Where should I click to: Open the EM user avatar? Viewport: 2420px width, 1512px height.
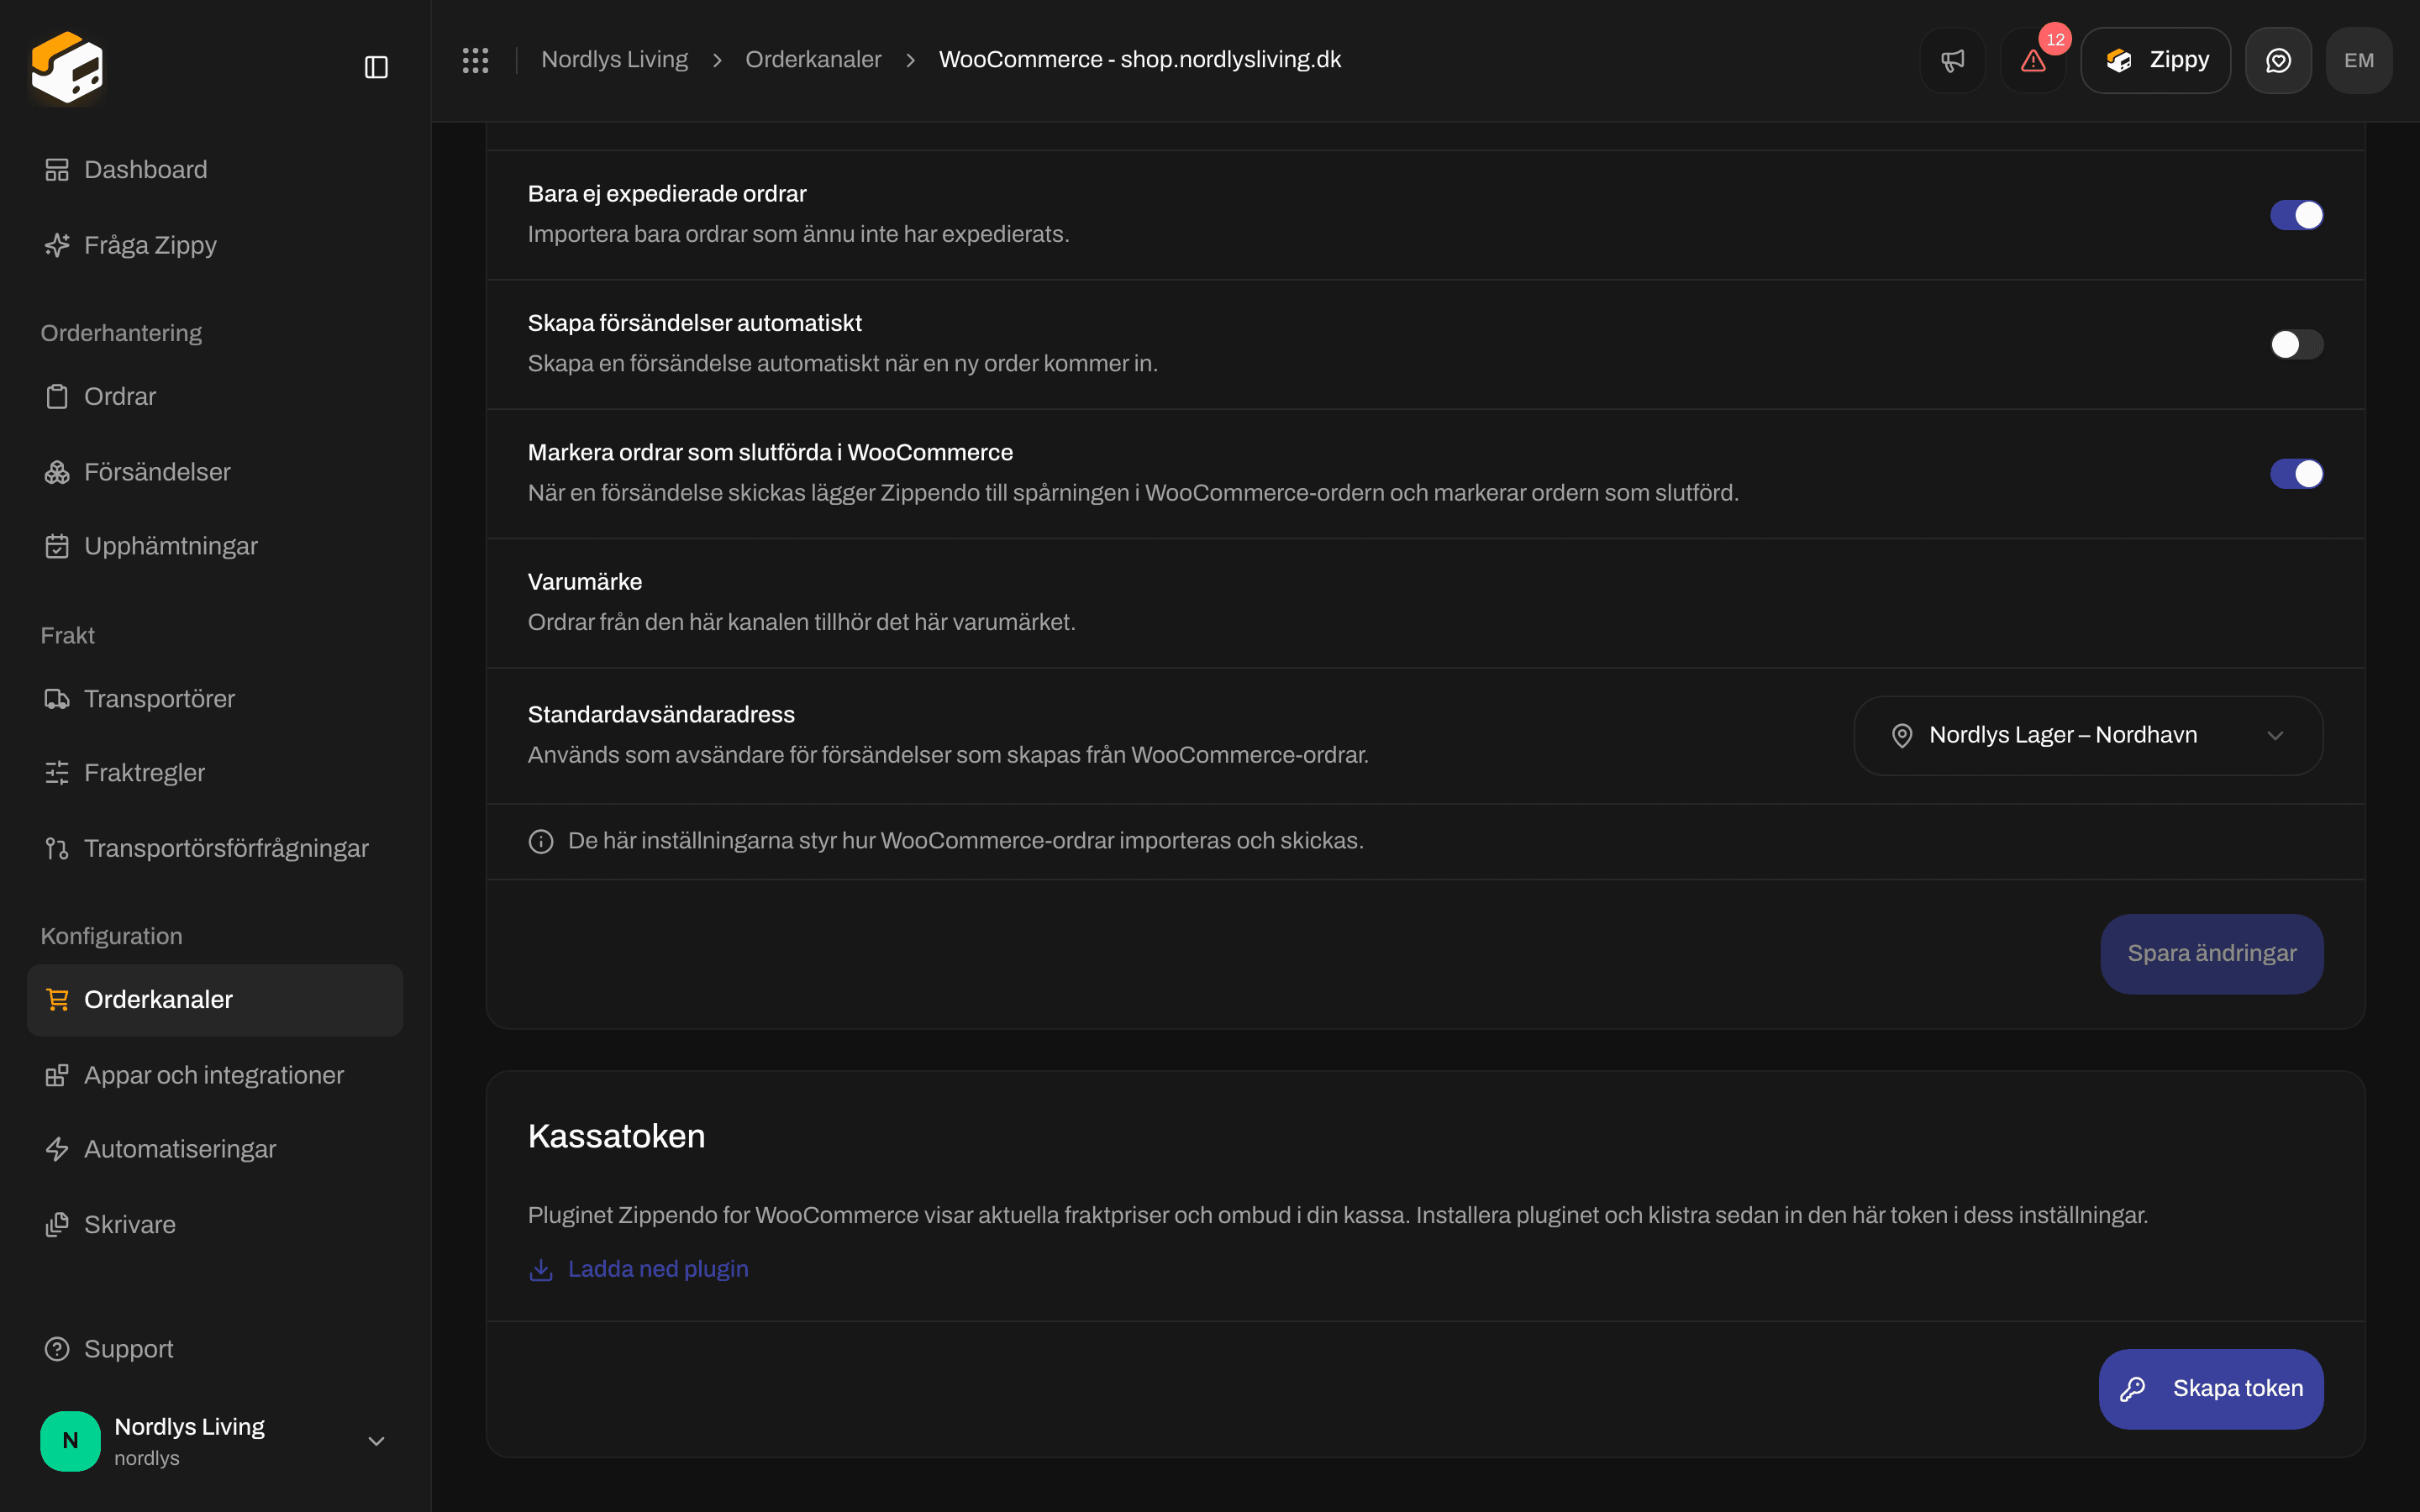[2358, 60]
